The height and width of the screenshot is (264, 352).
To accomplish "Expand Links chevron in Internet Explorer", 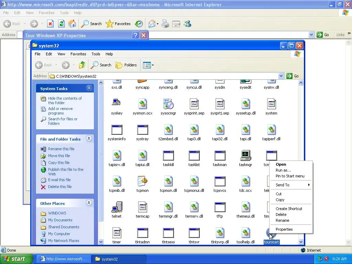I will pyautogui.click(x=349, y=33).
